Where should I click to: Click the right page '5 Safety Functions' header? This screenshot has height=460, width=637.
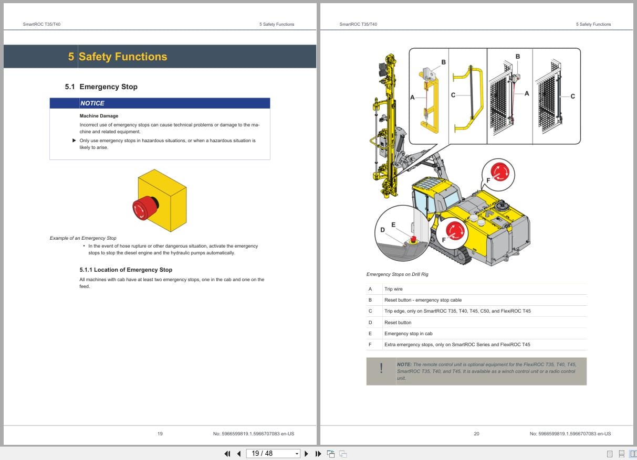coord(593,24)
